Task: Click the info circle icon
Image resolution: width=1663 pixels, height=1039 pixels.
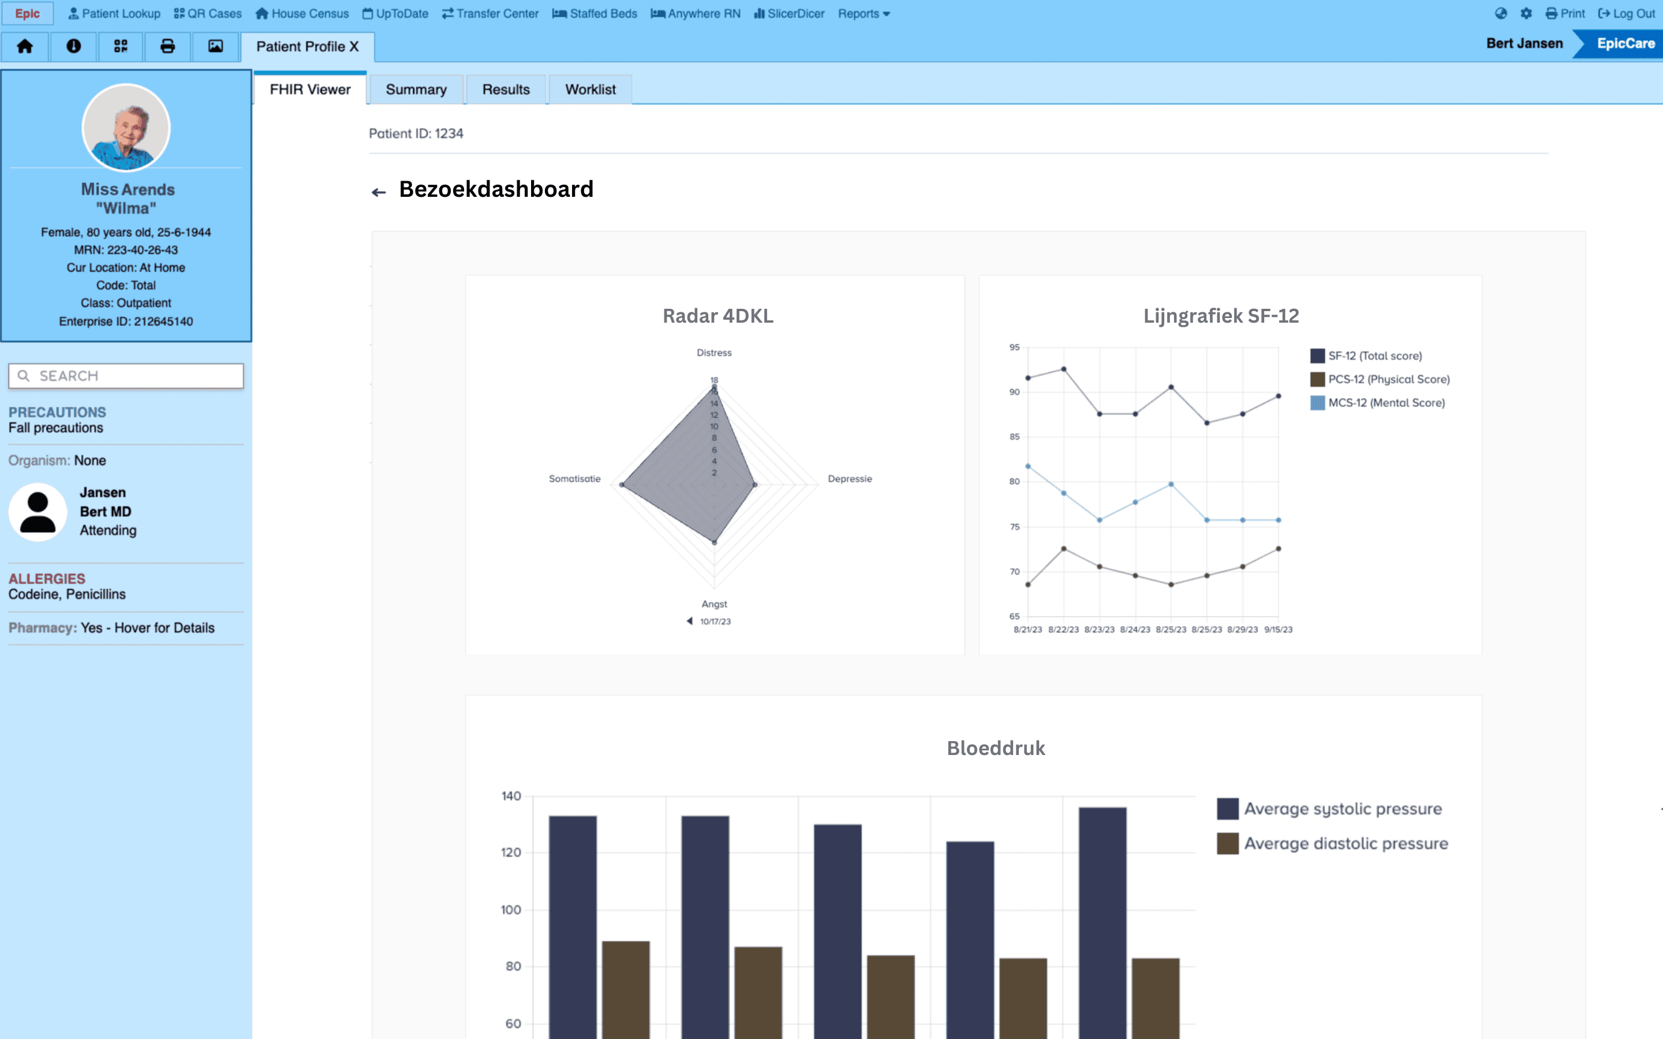Action: [73, 46]
